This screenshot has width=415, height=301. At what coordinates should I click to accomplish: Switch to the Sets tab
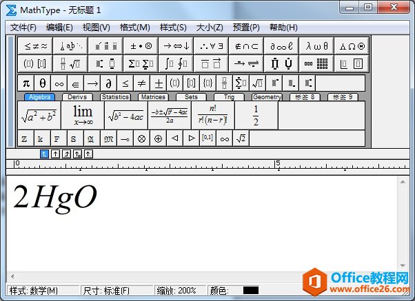[x=191, y=97]
